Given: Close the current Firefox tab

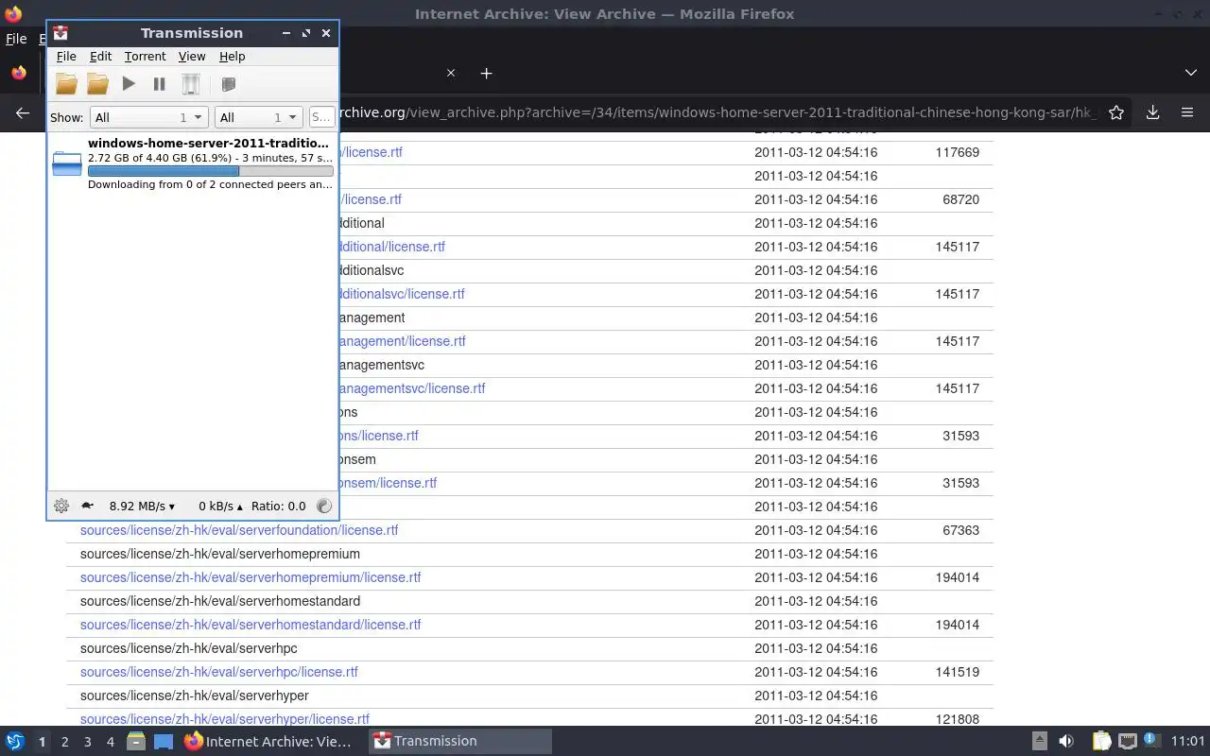Looking at the screenshot, I should click(x=451, y=73).
